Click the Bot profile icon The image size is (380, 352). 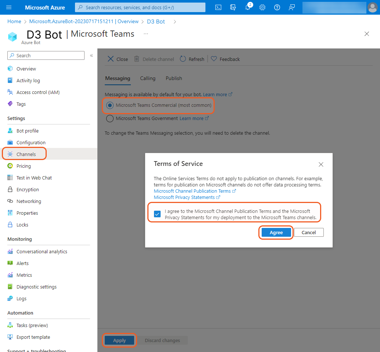[x=10, y=131]
